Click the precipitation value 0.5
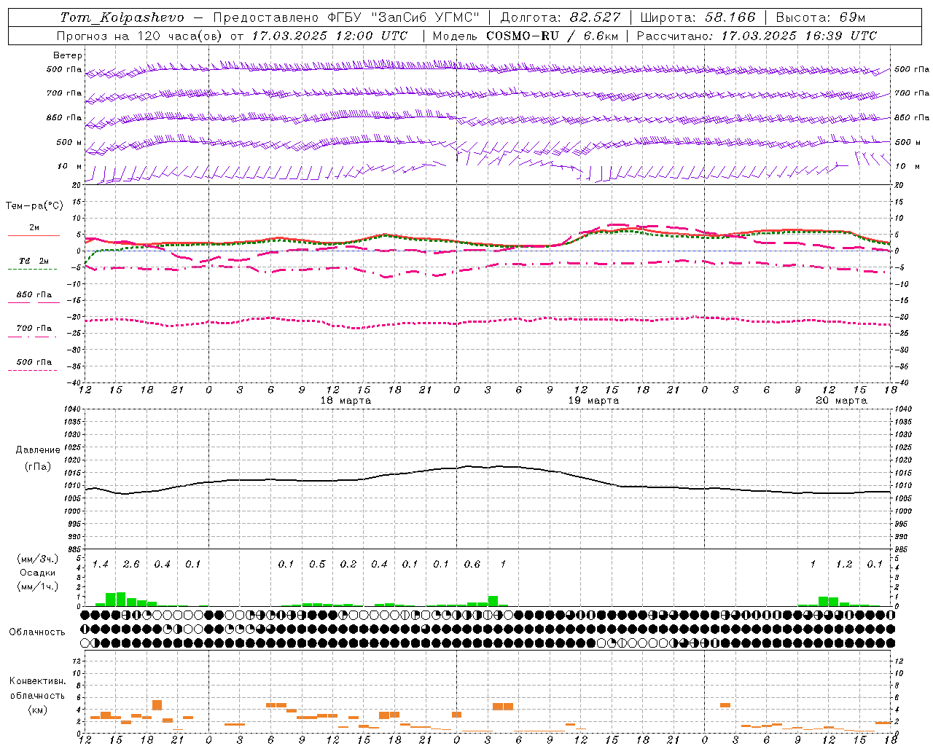933x746 pixels. click(x=317, y=565)
